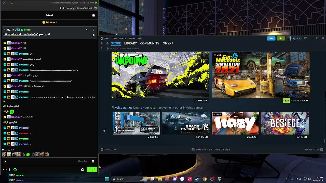326x183 pixels.
Task: Open Steam menu in Steam window
Action: 107,38
